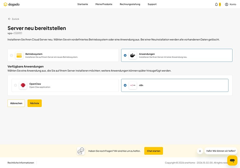Image resolution: width=240 pixels, height=168 pixels.
Task: Click the yellow Betriebssystem server icon
Action: pos(19,55)
